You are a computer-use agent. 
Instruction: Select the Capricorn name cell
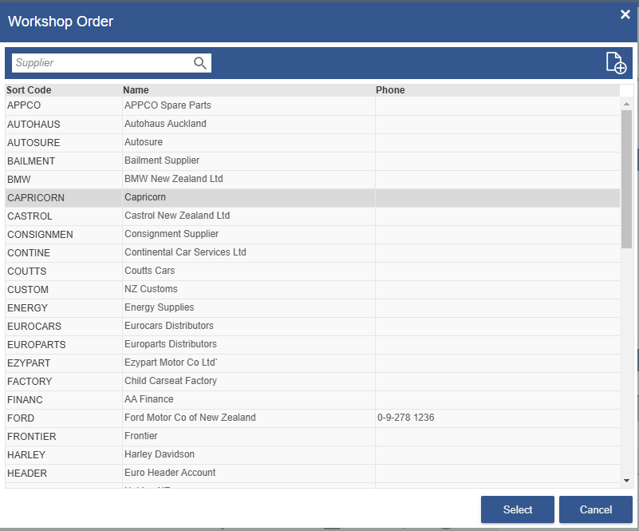coord(249,197)
